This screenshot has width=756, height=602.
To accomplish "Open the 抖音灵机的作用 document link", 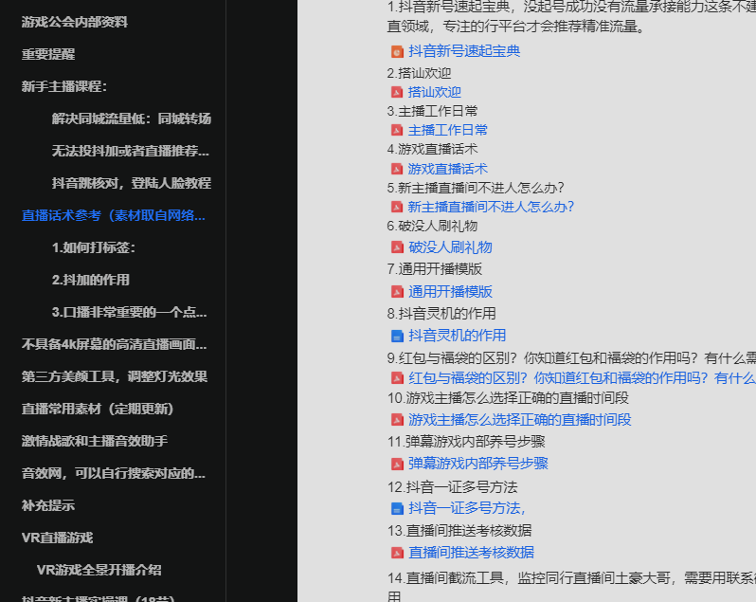I will (457, 336).
